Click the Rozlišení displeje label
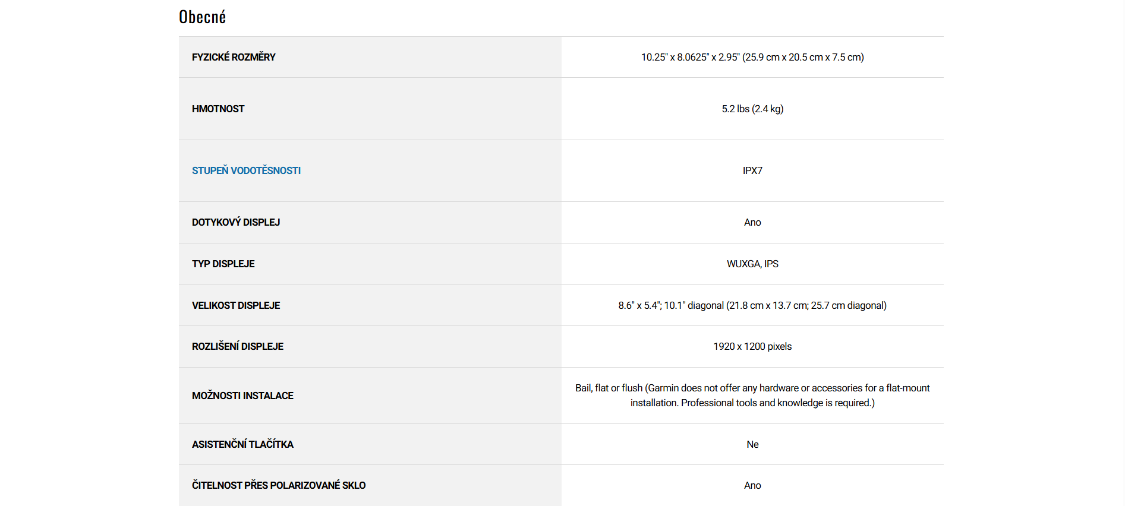The image size is (1125, 506). tap(238, 346)
